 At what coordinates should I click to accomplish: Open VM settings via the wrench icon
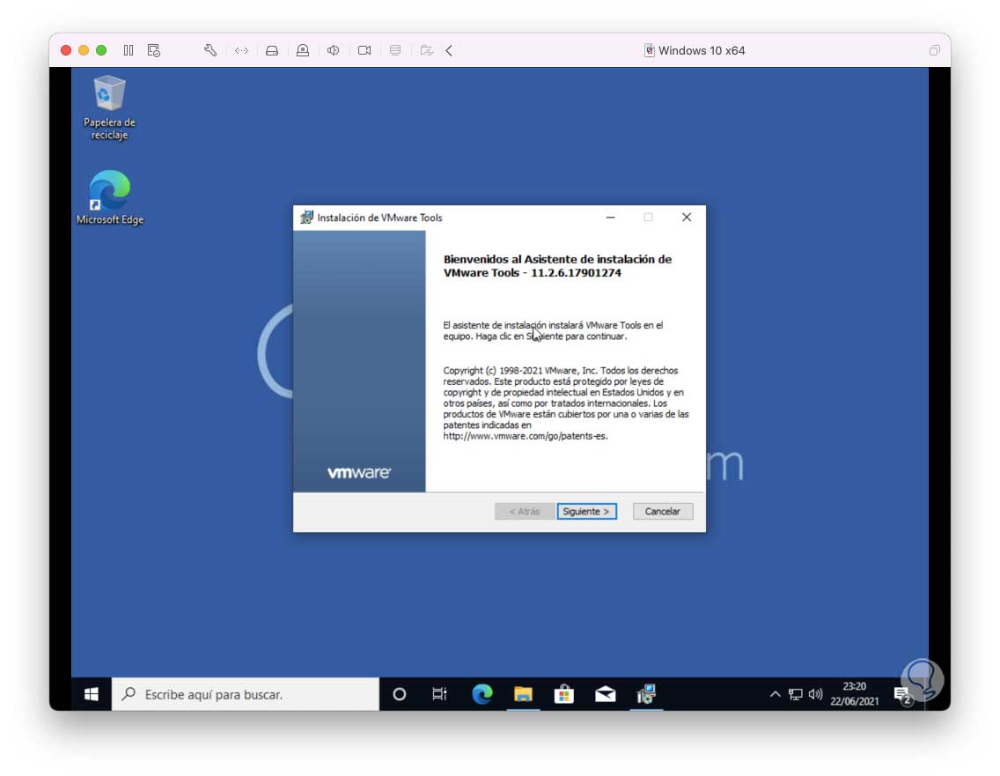[x=210, y=50]
